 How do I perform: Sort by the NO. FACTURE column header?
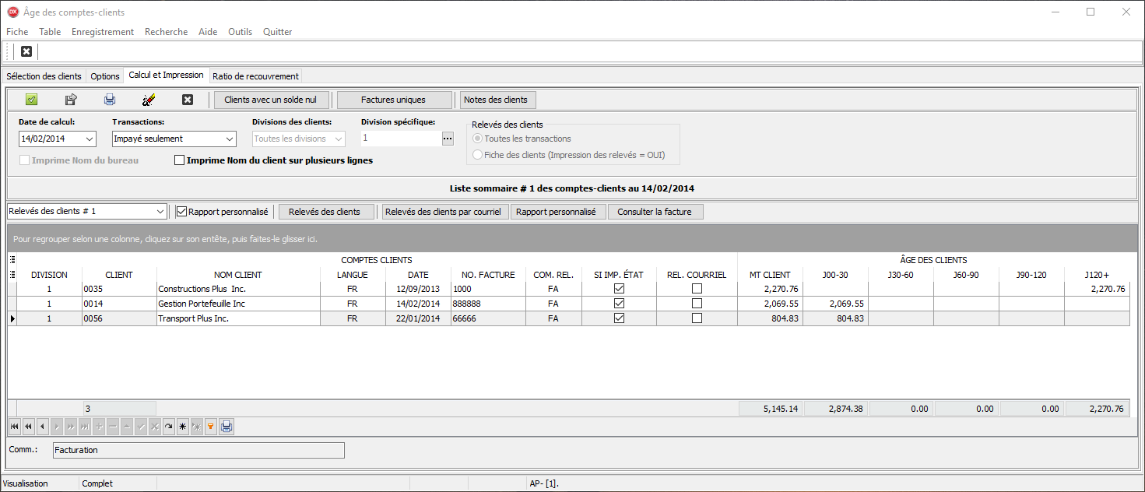489,275
